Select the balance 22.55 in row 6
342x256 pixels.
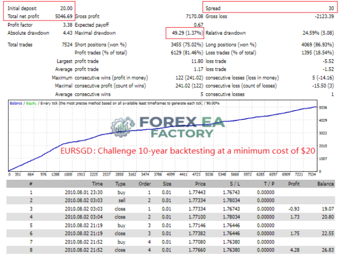point(328,234)
